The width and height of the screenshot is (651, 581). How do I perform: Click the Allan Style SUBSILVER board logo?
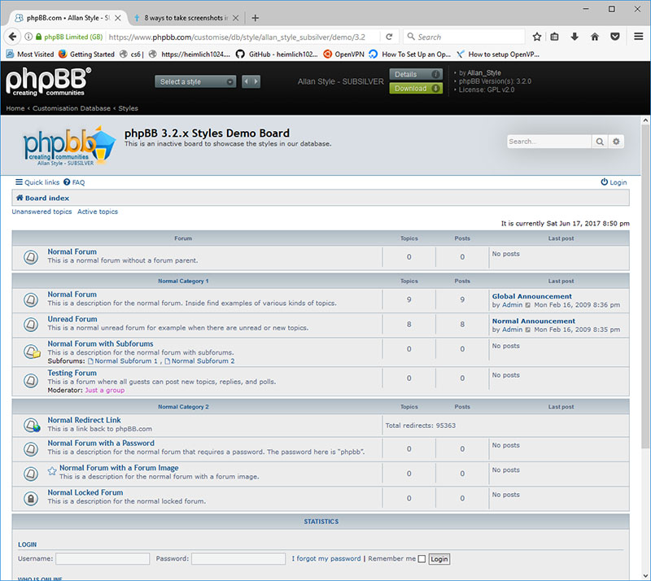coord(68,146)
